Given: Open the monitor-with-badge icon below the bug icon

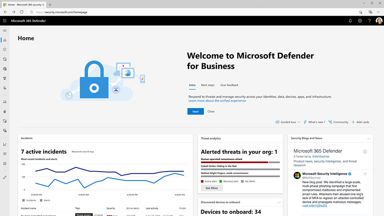Looking at the screenshot, I should coord(5,121).
